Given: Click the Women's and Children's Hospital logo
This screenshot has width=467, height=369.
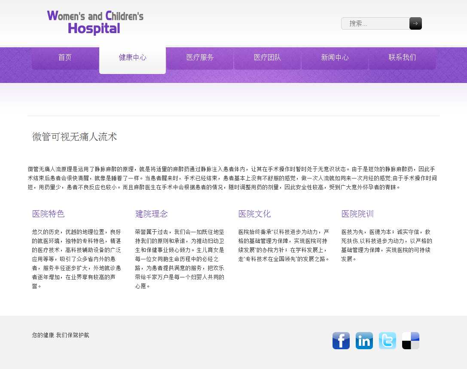Looking at the screenshot, I should (x=95, y=22).
